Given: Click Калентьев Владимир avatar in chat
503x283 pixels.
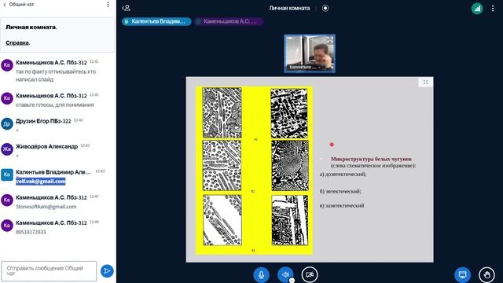Looking at the screenshot, I should 7,175.
